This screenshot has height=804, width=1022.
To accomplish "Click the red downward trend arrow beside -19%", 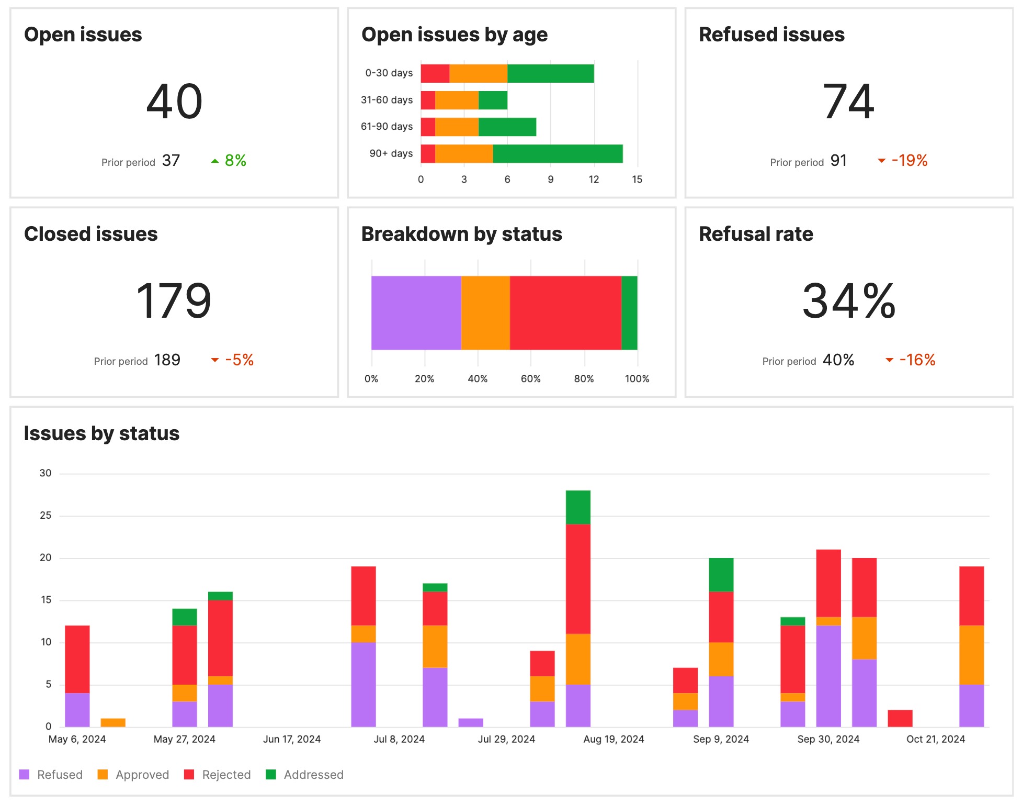I will coord(882,161).
